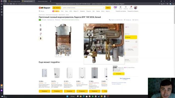This screenshot has width=175, height=98.
Task: Click the green product rating badge
Action: (x=40, y=20)
